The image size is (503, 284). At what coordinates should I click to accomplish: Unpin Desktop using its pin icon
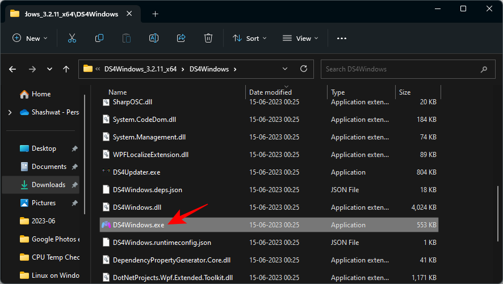(75, 149)
